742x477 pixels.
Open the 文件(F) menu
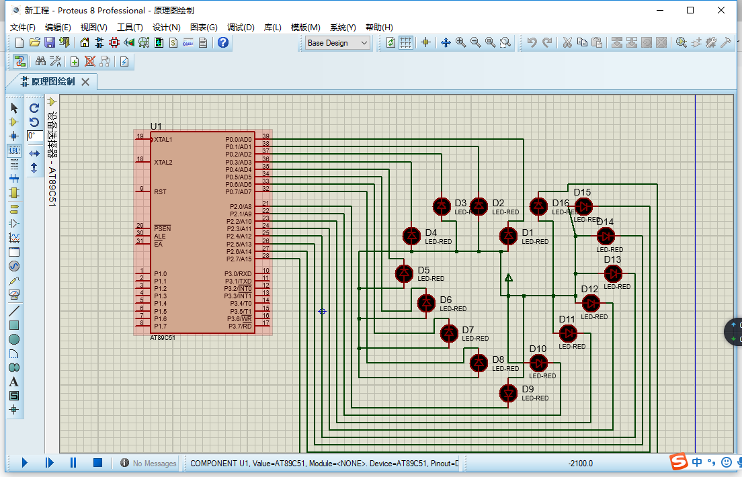click(23, 28)
